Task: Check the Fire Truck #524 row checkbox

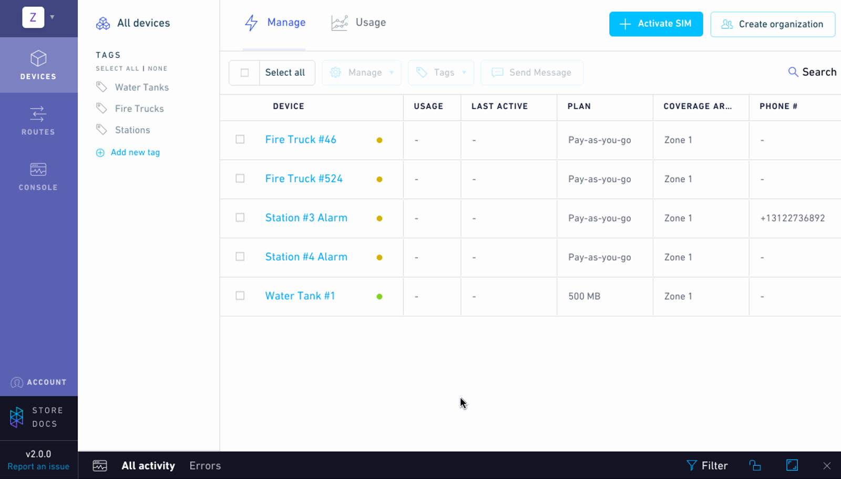Action: point(240,179)
